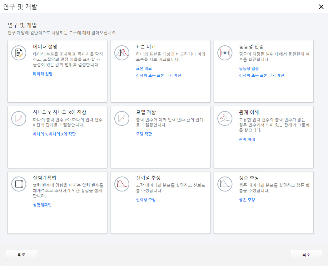Click the 데이터 설명 clipboard icon

click(x=18, y=53)
